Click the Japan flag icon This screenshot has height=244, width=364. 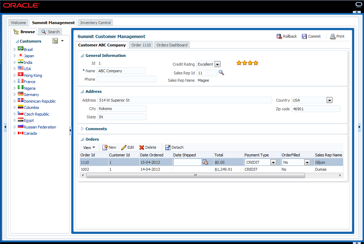(21, 55)
